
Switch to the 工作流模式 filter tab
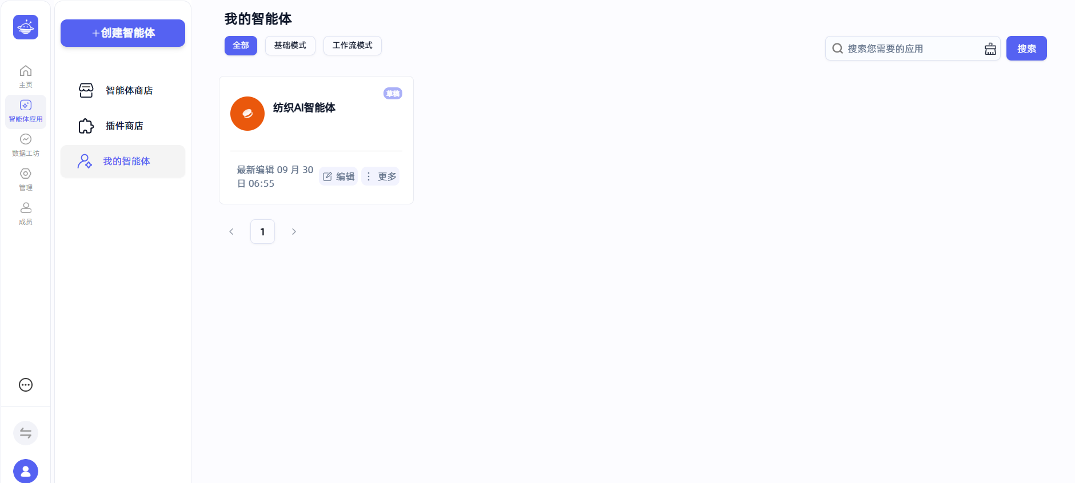coord(353,46)
